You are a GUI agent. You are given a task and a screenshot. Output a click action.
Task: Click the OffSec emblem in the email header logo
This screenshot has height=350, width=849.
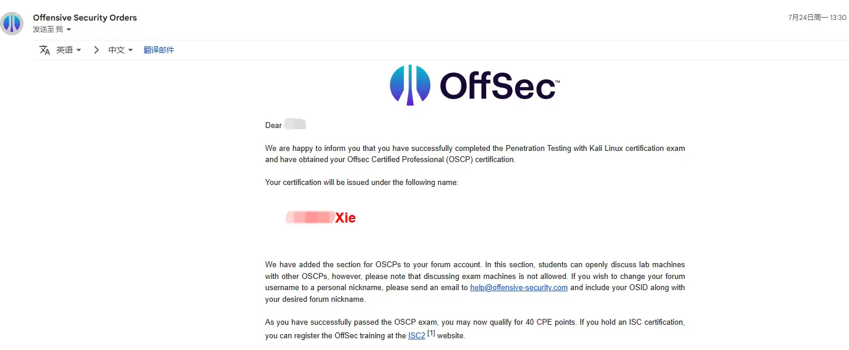[410, 85]
